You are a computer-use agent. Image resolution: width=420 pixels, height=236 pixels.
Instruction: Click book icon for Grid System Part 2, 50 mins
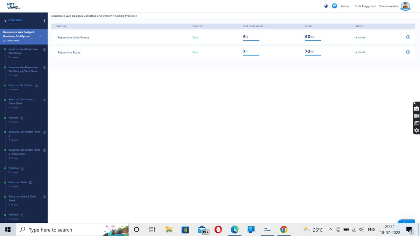(x=44, y=132)
